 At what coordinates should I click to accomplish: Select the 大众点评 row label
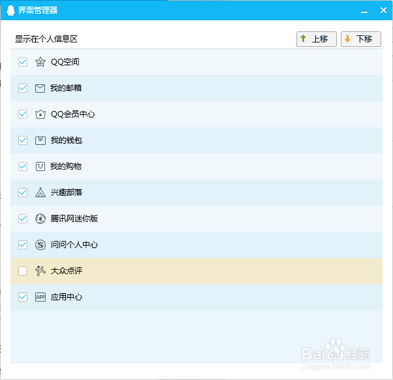click(67, 271)
